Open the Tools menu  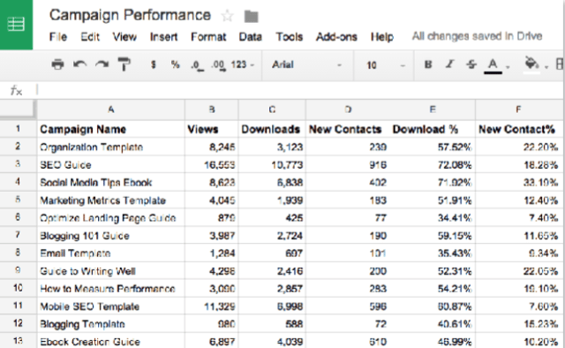[x=290, y=37]
